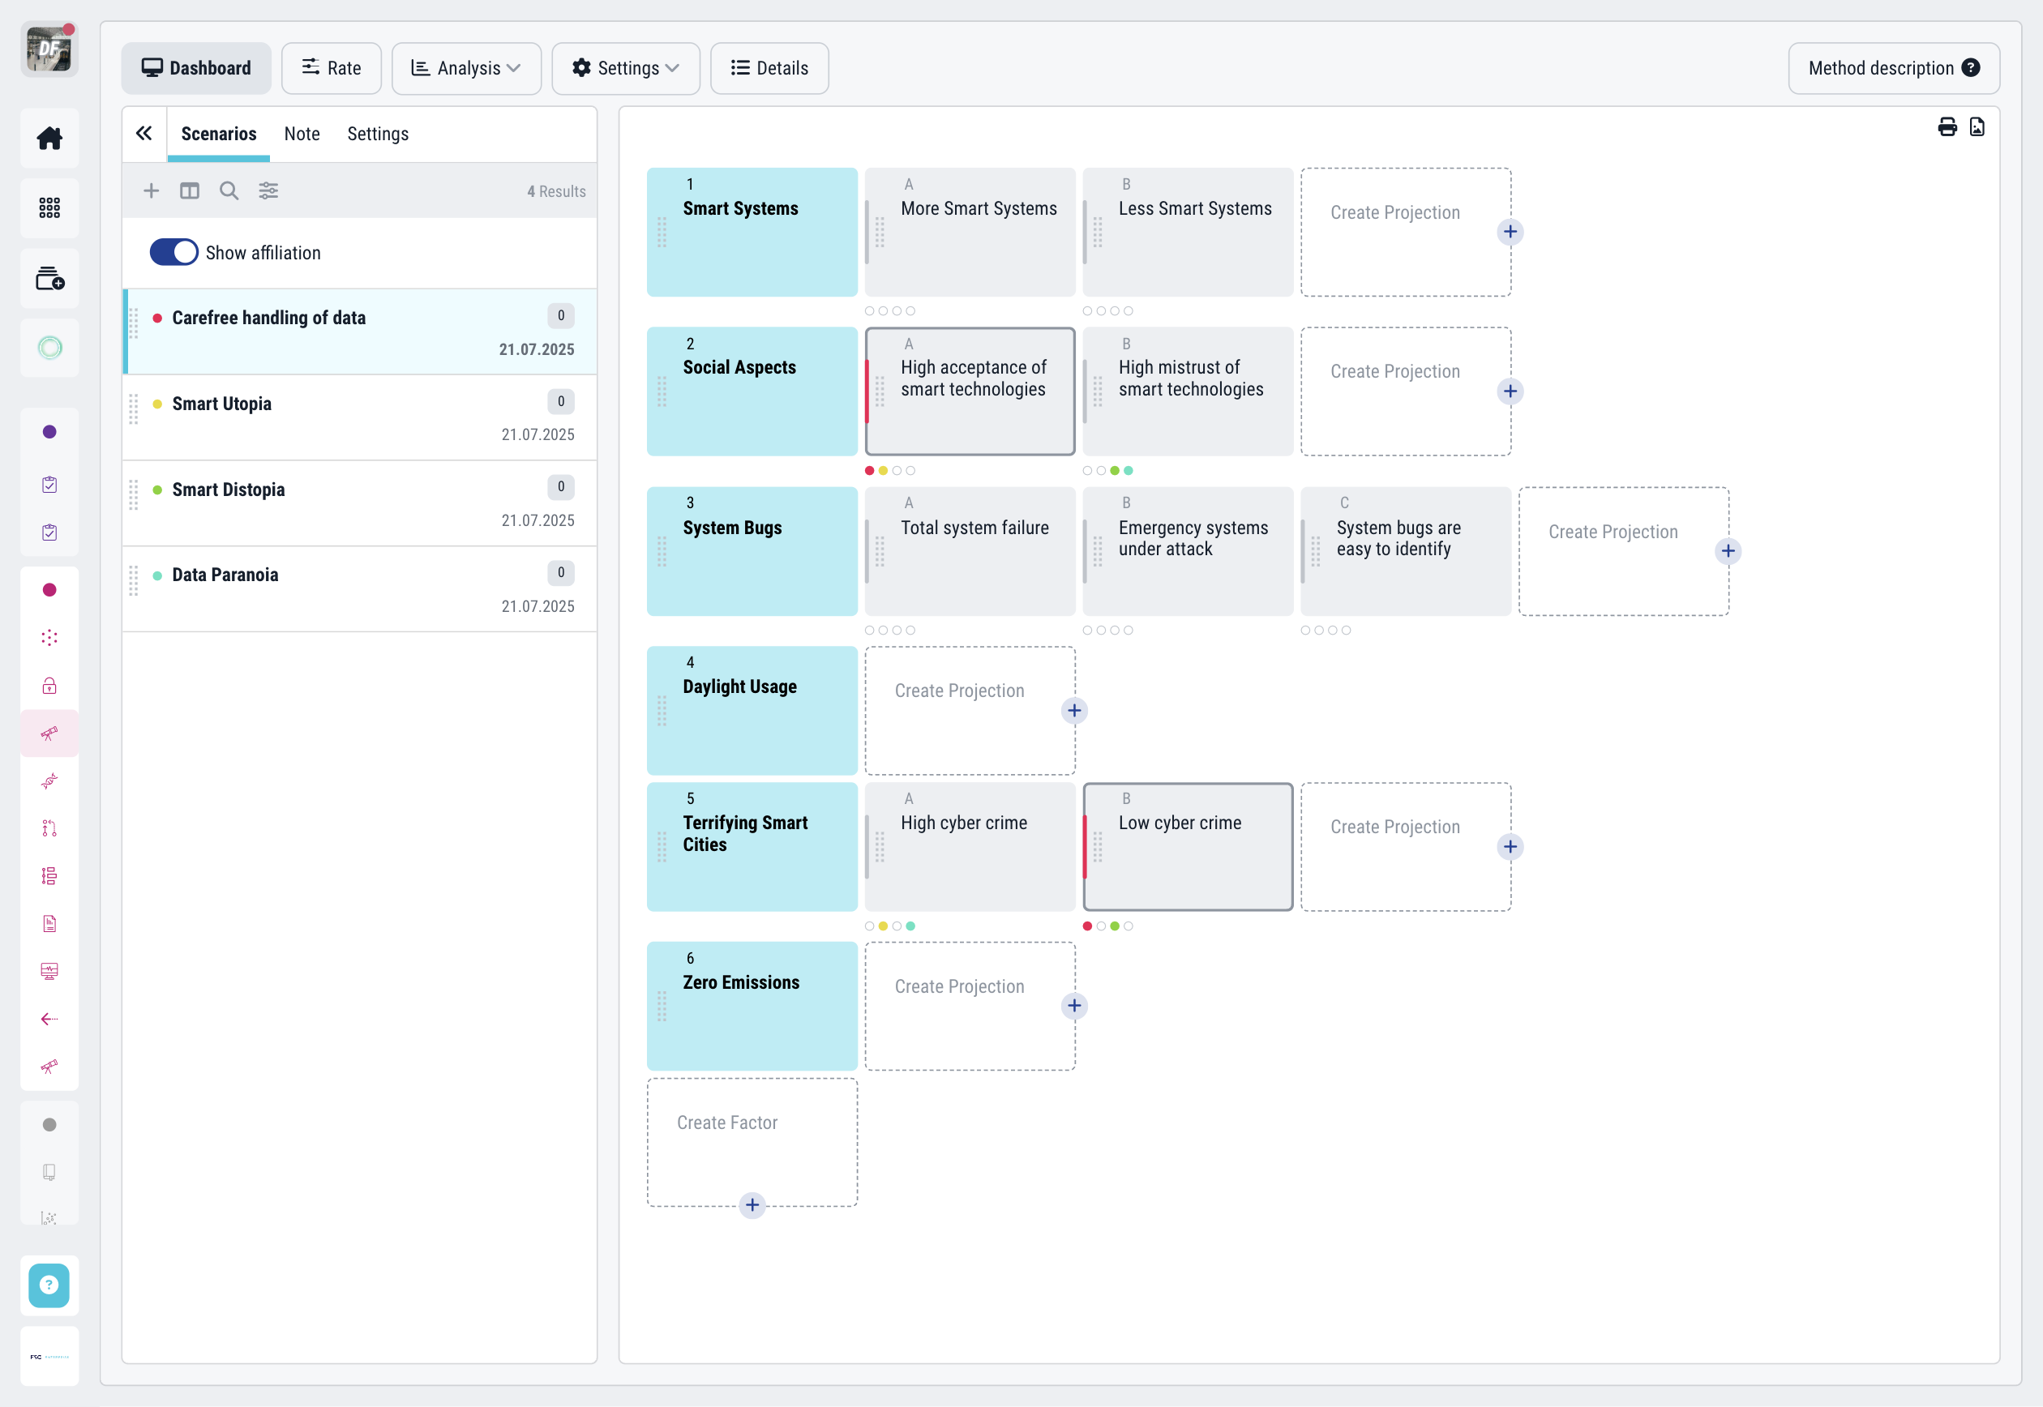The height and width of the screenshot is (1407, 2043).
Task: Select the highlighted telescope tool in the sidebar
Action: pos(49,733)
